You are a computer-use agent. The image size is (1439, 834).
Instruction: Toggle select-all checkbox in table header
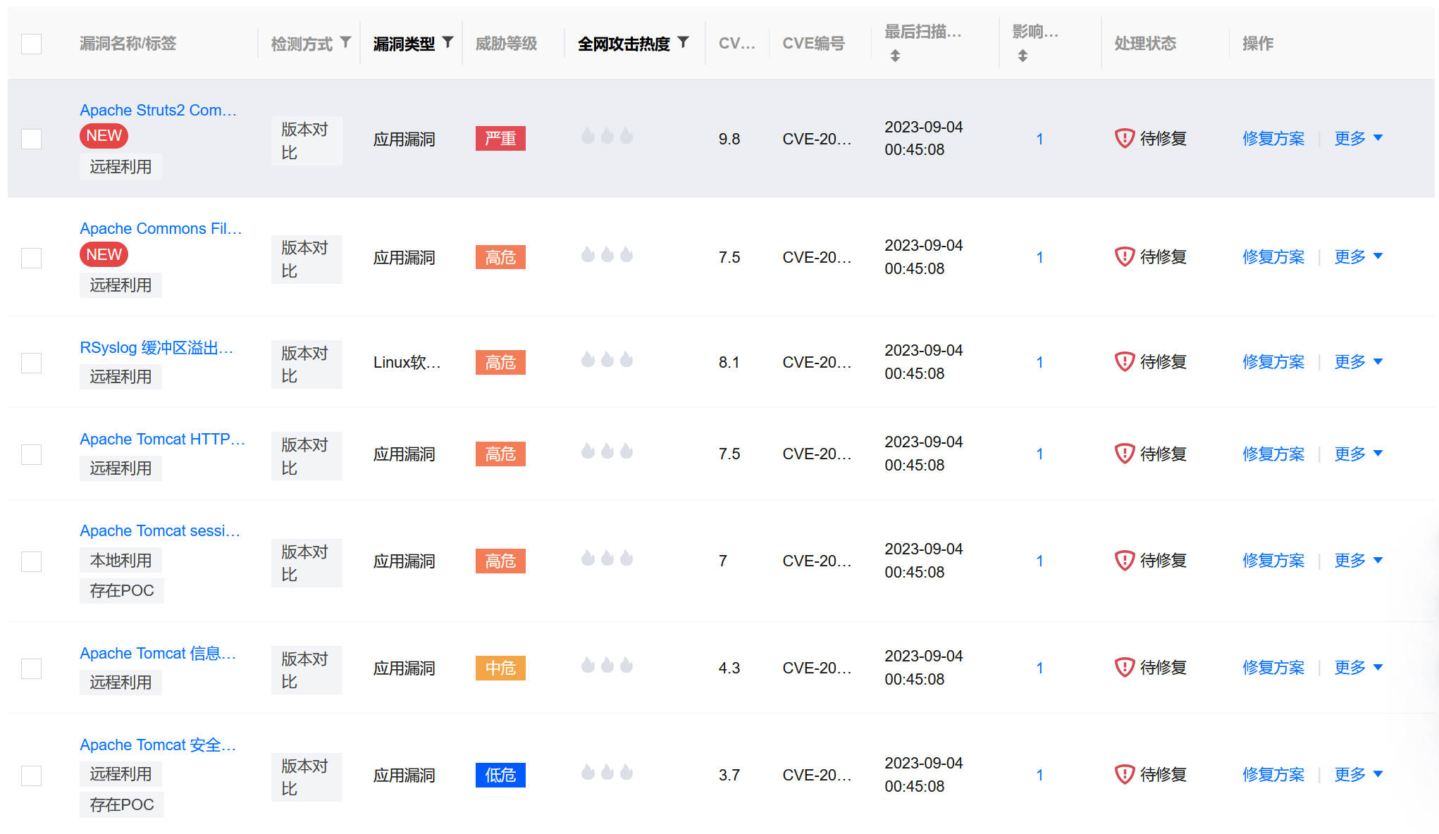point(31,44)
